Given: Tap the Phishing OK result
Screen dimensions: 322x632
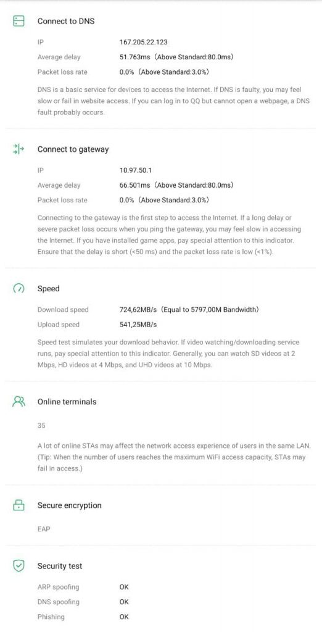Looking at the screenshot, I should click(x=124, y=617).
